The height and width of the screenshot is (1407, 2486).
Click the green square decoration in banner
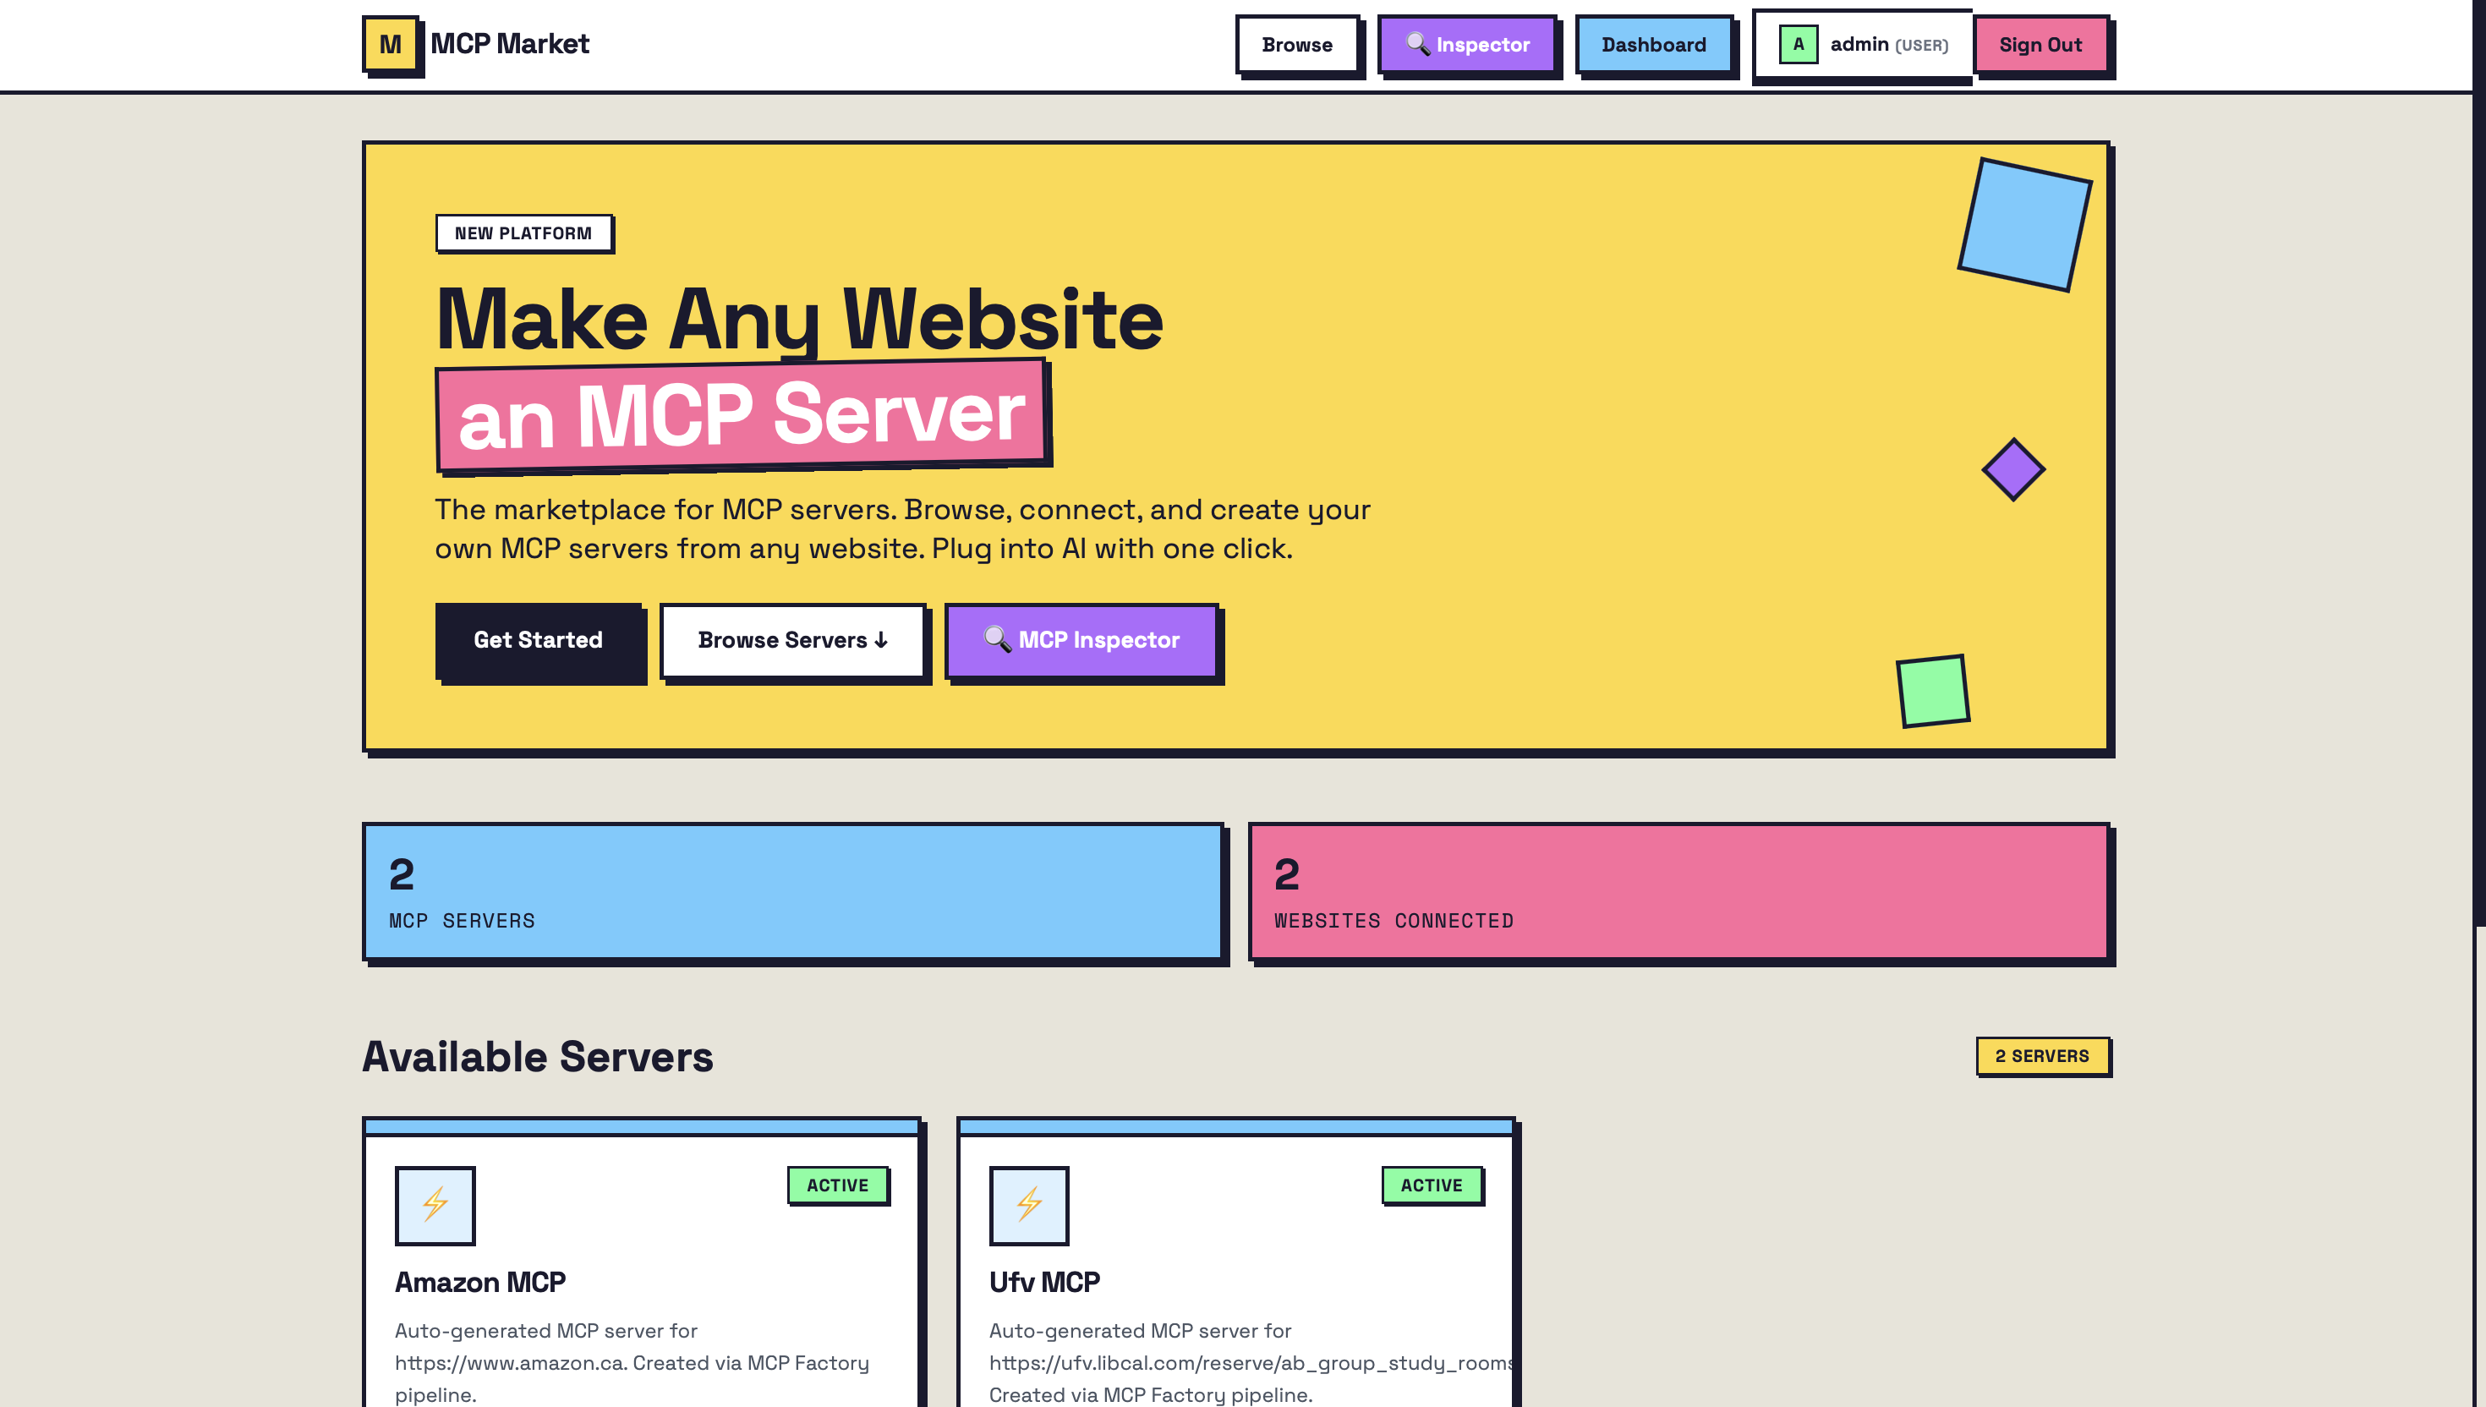[x=1932, y=690]
